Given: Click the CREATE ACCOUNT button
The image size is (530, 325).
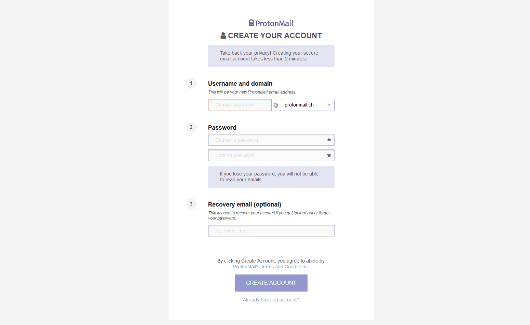Looking at the screenshot, I should 271,283.
